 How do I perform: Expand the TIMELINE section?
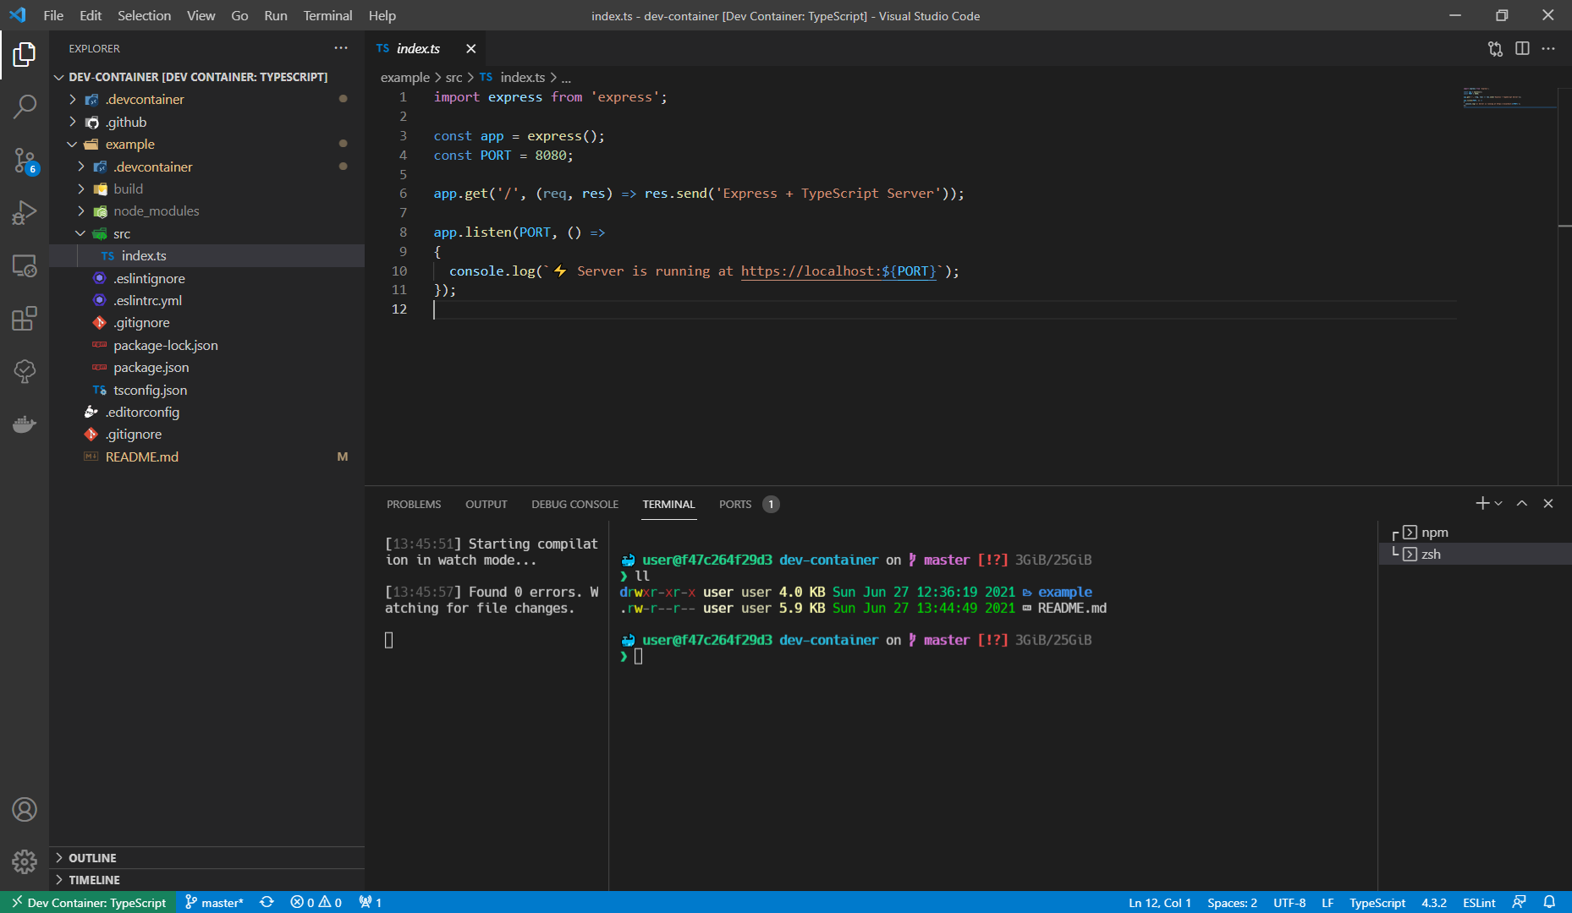[207, 880]
